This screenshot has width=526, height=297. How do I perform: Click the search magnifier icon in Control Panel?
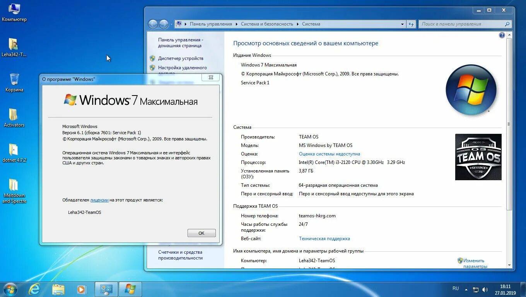[507, 24]
